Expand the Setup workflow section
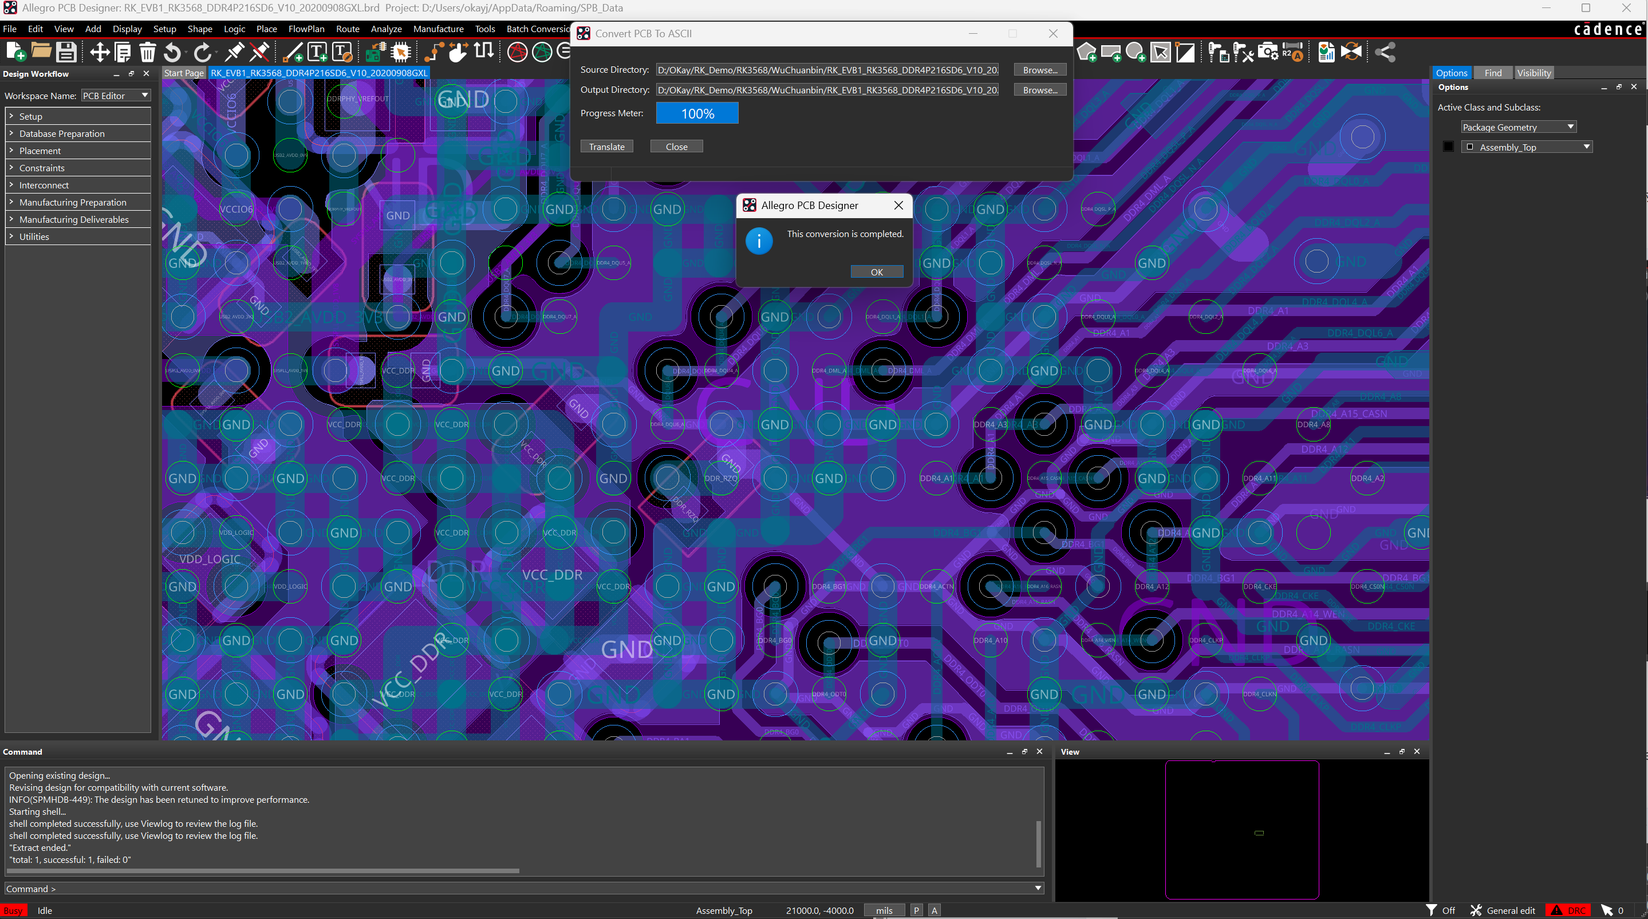 point(78,116)
